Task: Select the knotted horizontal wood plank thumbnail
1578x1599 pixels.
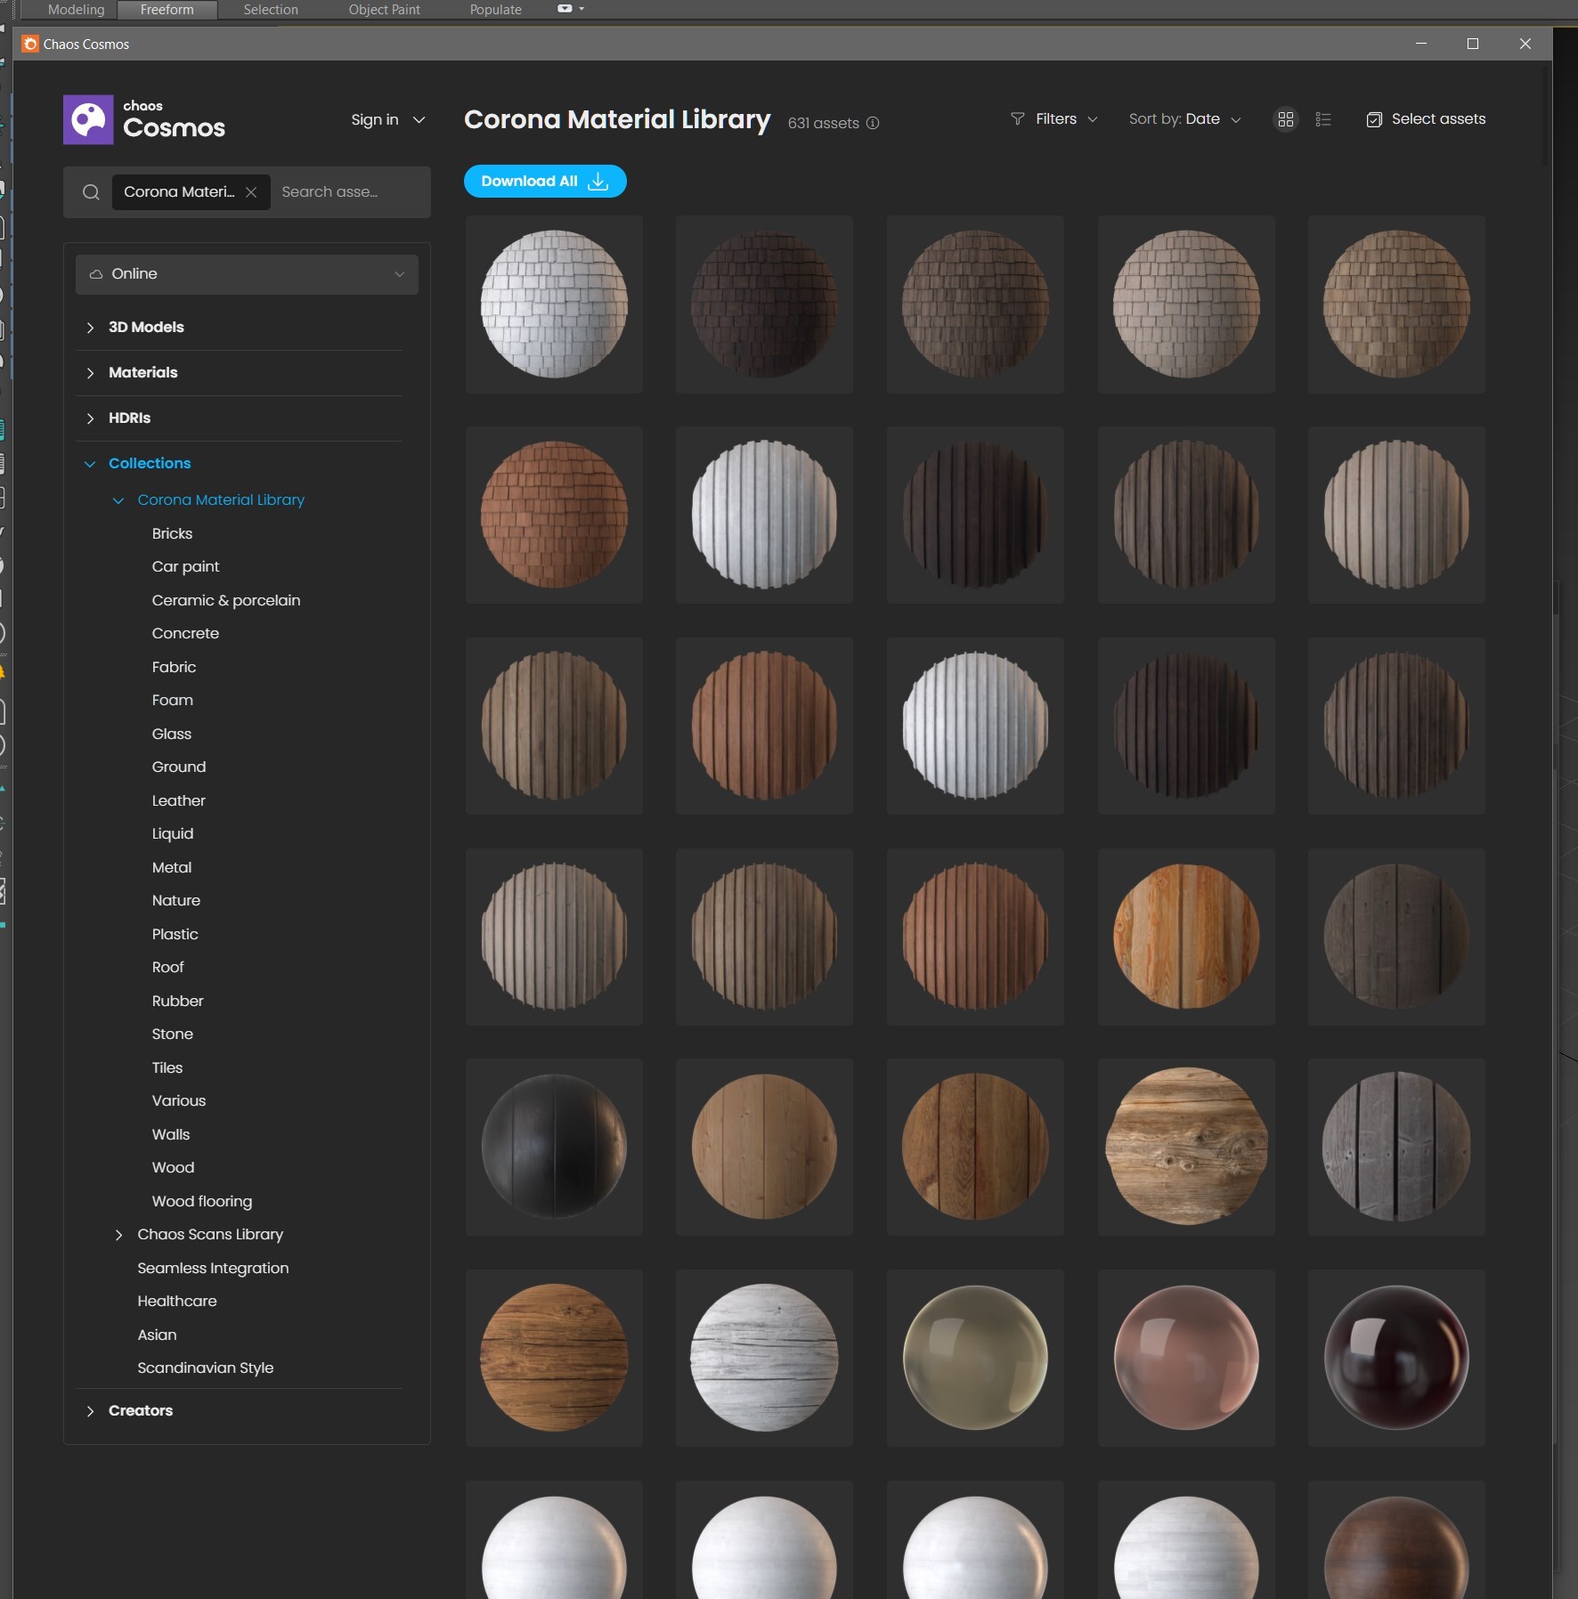Action: (x=1186, y=1147)
